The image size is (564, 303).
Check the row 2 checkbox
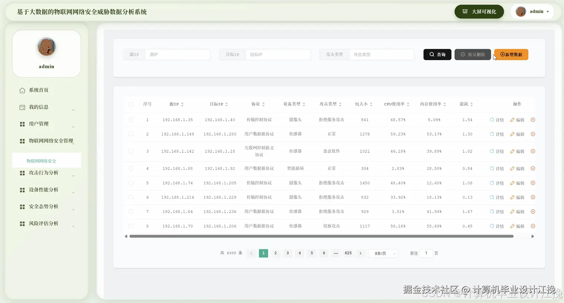(131, 134)
